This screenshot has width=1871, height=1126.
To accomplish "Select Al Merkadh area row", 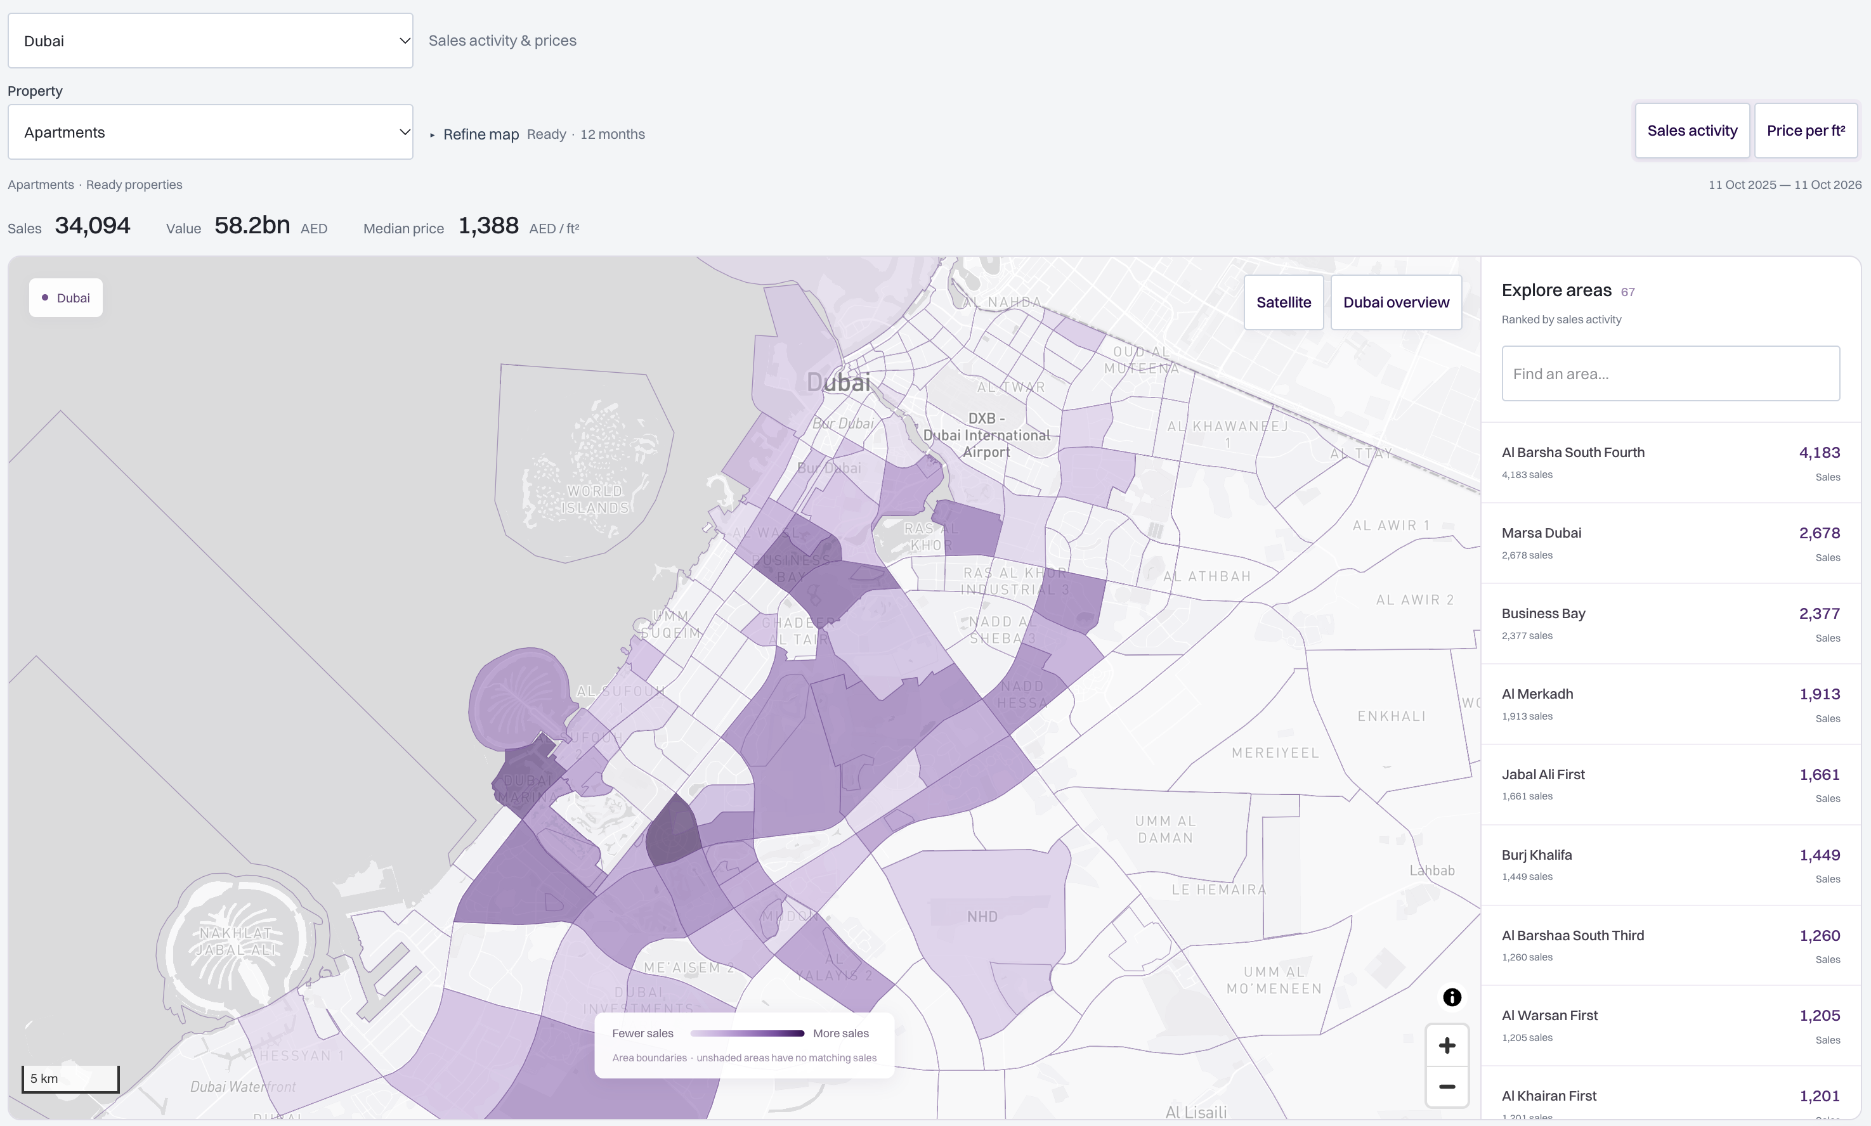I will pyautogui.click(x=1671, y=704).
